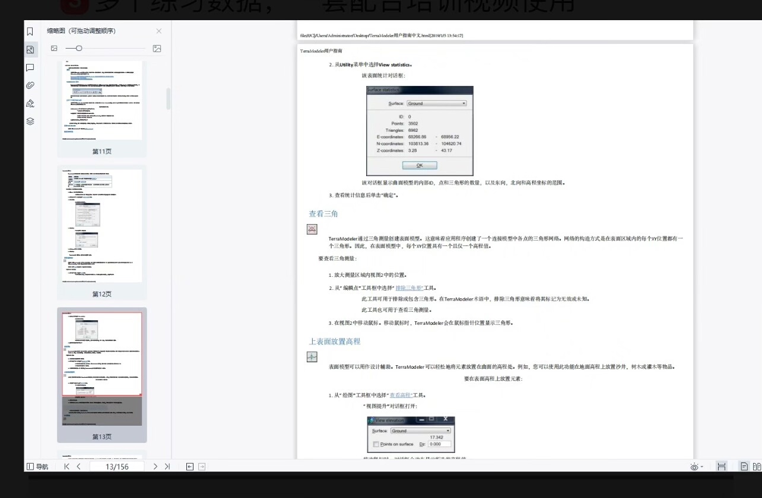Open the signatures pen panel
Screen dimensions: 762x498
point(30,103)
